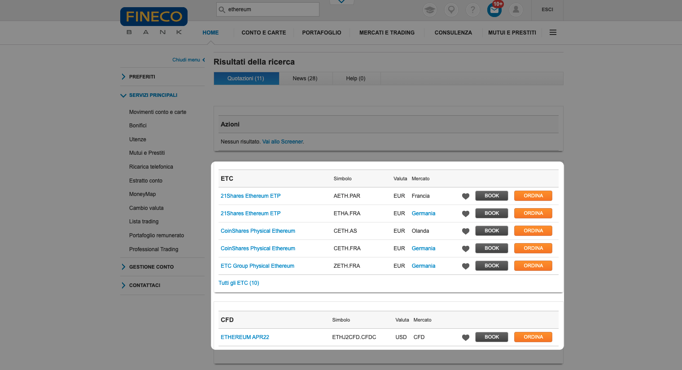Click the Fineco Bank logo

pos(154,21)
